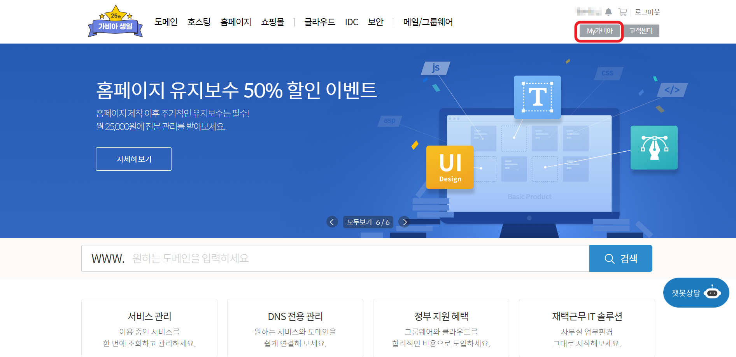The width and height of the screenshot is (736, 357).
Task: Open the 도메인 menu
Action: (166, 22)
